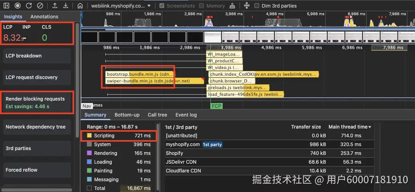Image resolution: width=415 pixels, height=192 pixels.
Task: Click the blank white filmstrip screenshot
Action: (x=213, y=37)
